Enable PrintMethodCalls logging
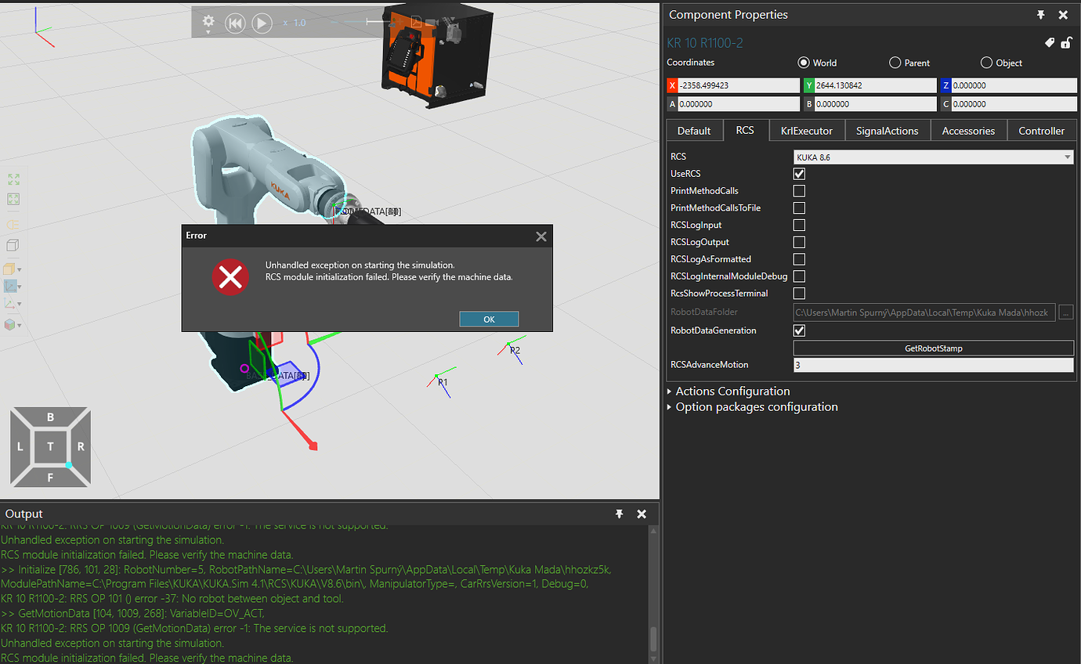Screen dimensions: 1081x664 [x=798, y=190]
